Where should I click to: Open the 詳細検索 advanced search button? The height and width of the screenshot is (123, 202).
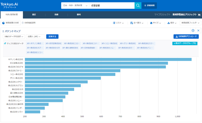click(x=149, y=6)
